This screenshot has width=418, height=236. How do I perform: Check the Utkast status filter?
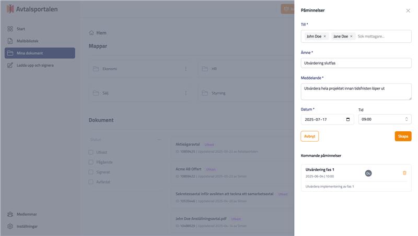pyautogui.click(x=91, y=152)
